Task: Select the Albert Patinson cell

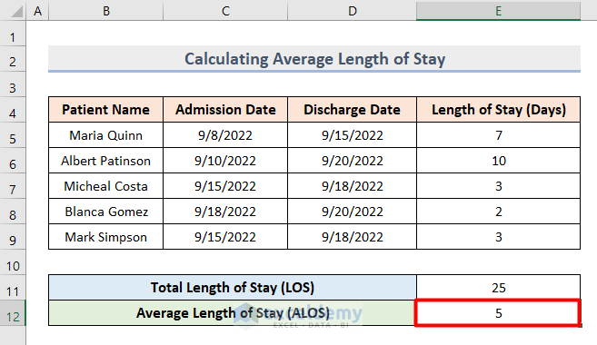Action: pyautogui.click(x=105, y=161)
